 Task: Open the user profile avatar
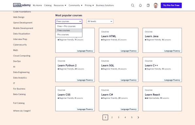tap(156, 5)
